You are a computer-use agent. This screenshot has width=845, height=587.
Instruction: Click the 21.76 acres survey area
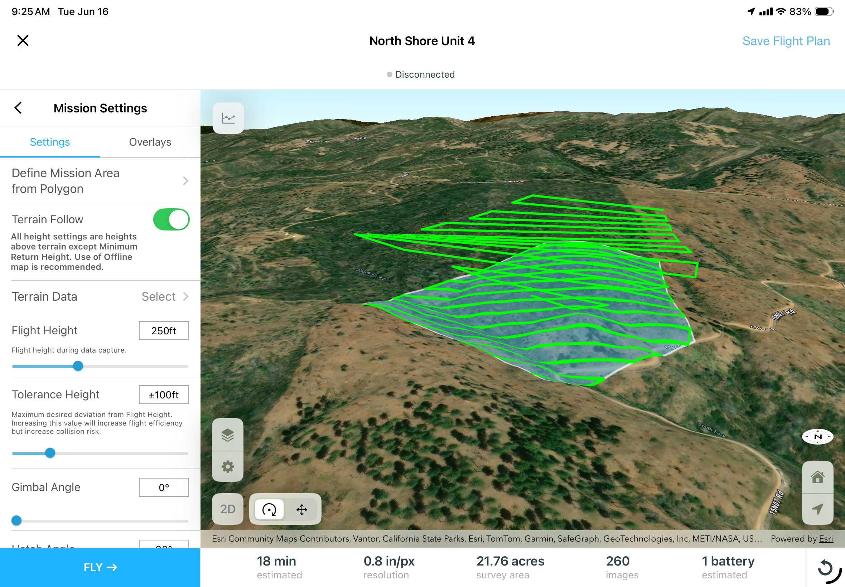(510, 567)
